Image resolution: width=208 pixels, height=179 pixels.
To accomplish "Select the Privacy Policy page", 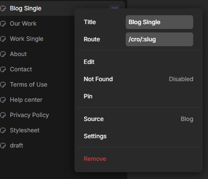I will click(x=30, y=115).
